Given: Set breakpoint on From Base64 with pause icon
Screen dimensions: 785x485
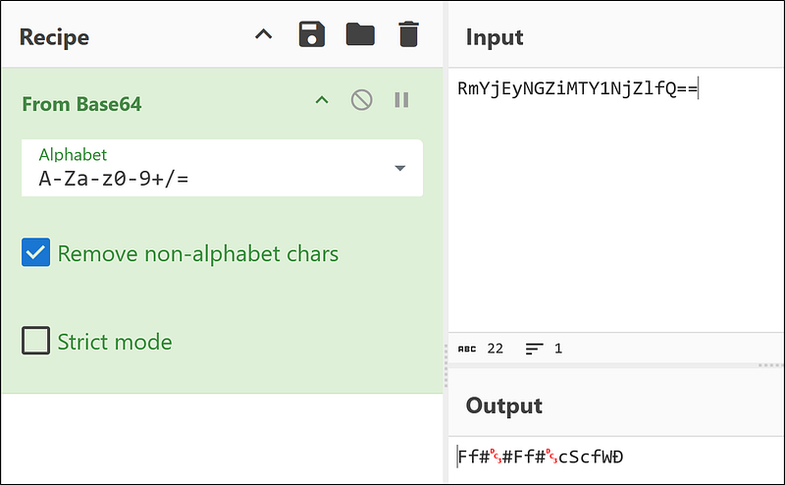Looking at the screenshot, I should point(401,100).
